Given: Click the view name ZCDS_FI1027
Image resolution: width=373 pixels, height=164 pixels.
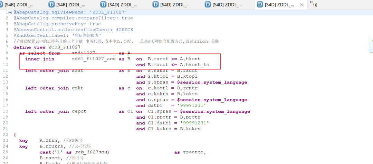Looking at the screenshot, I should click(65, 47).
